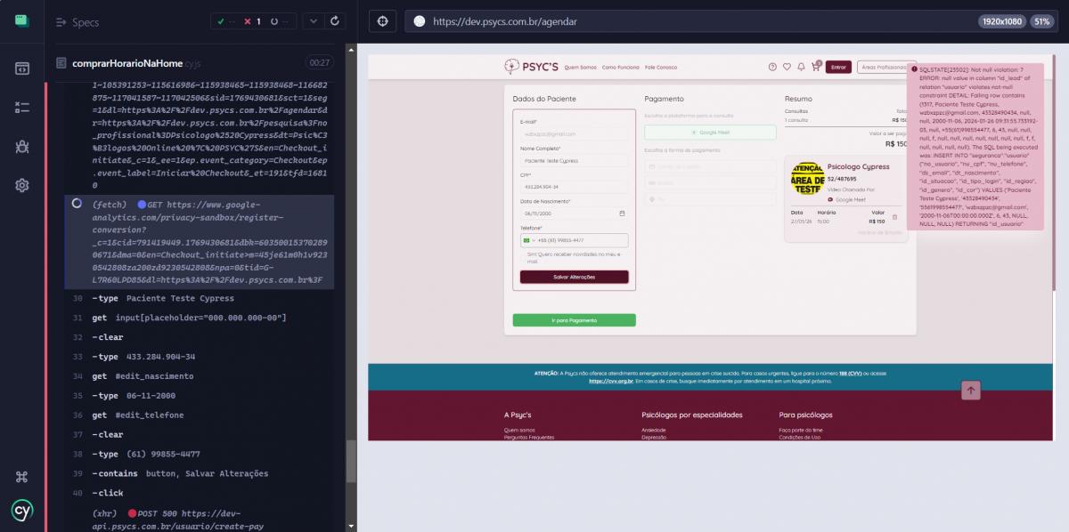Click the shopping cart icon on site header
Screen dimensions: 1069x532
pos(814,67)
